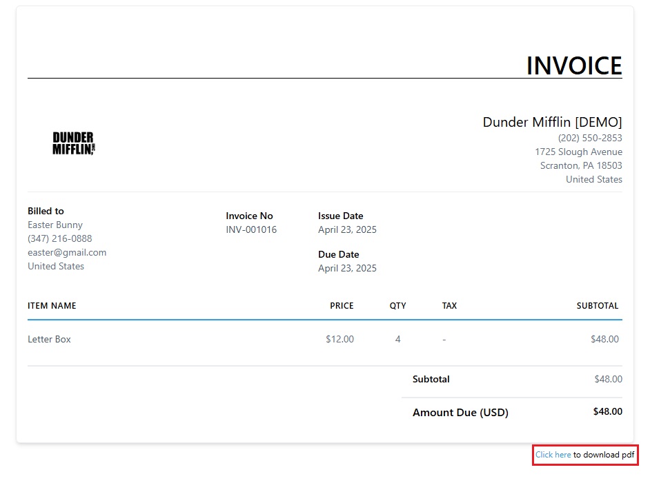Click 'Billed to' label

pyautogui.click(x=46, y=211)
